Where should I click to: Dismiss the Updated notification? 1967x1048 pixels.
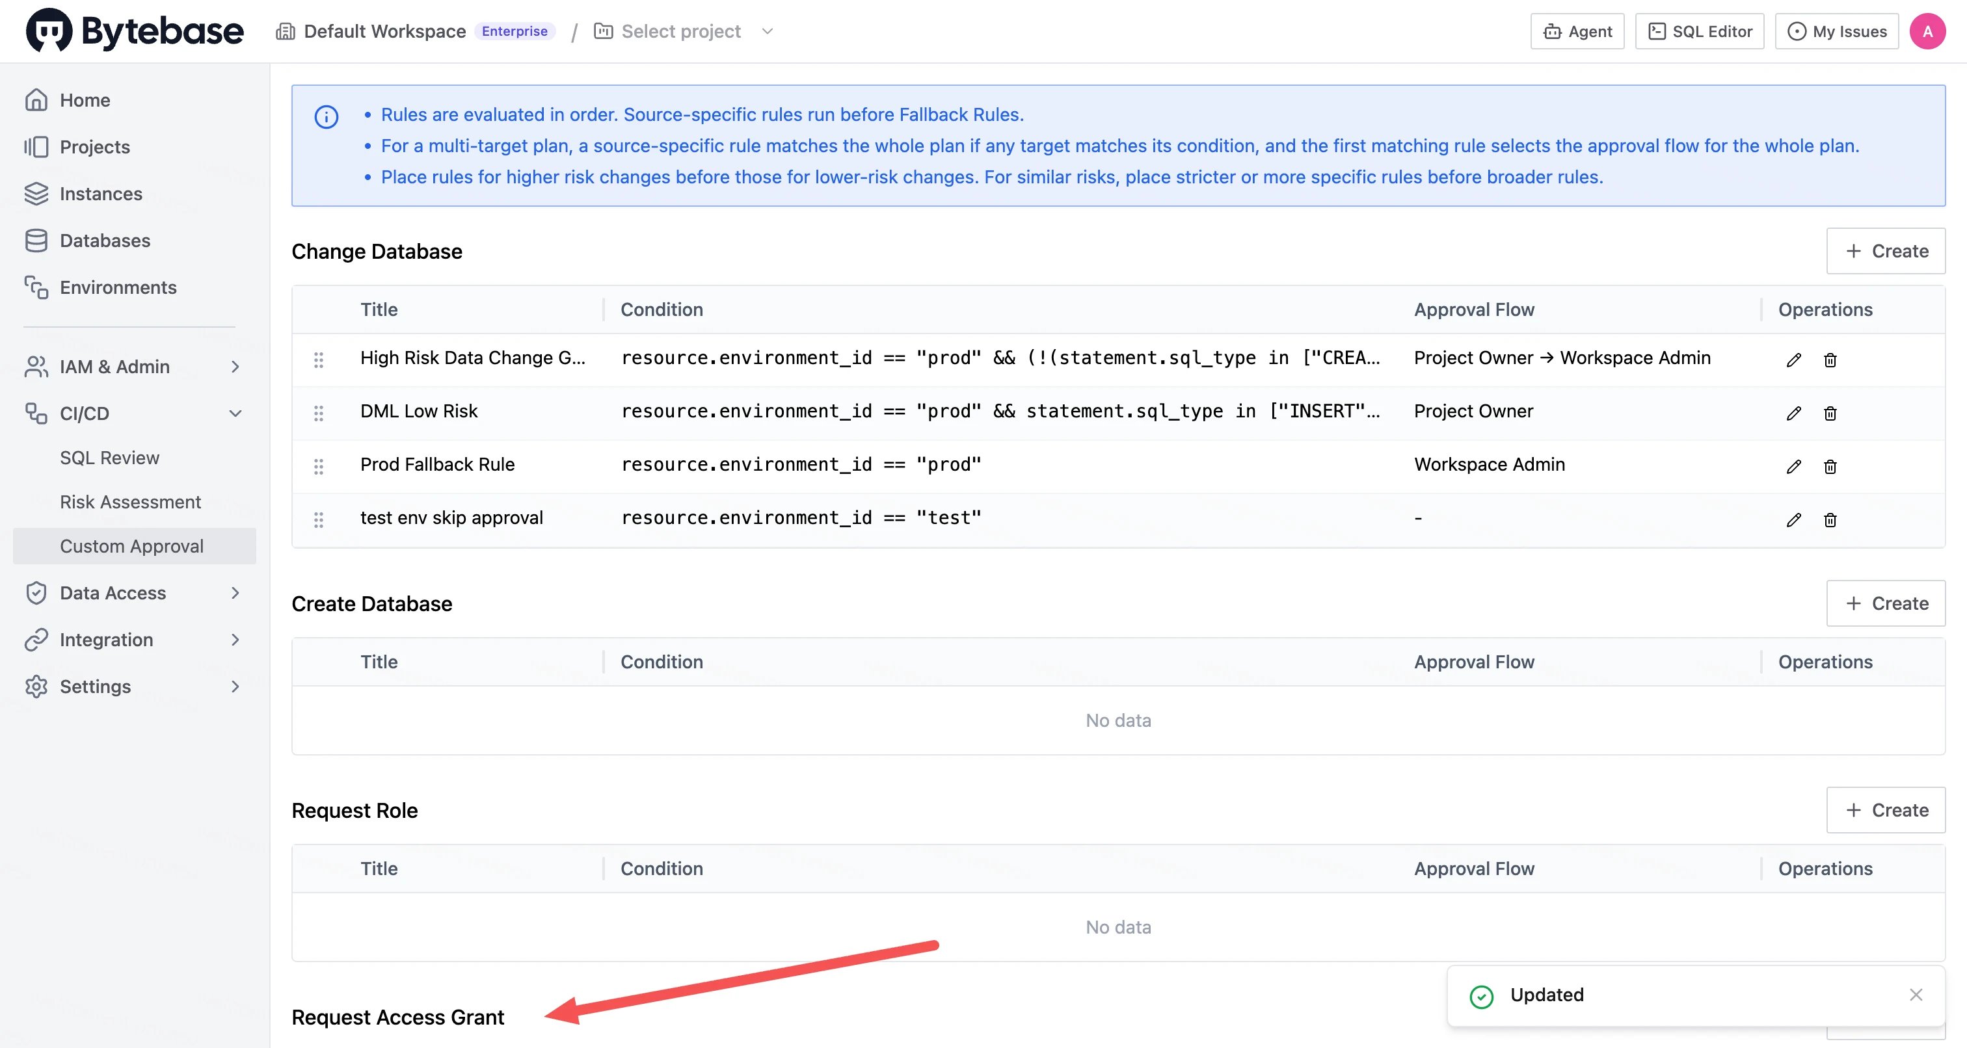click(x=1916, y=995)
